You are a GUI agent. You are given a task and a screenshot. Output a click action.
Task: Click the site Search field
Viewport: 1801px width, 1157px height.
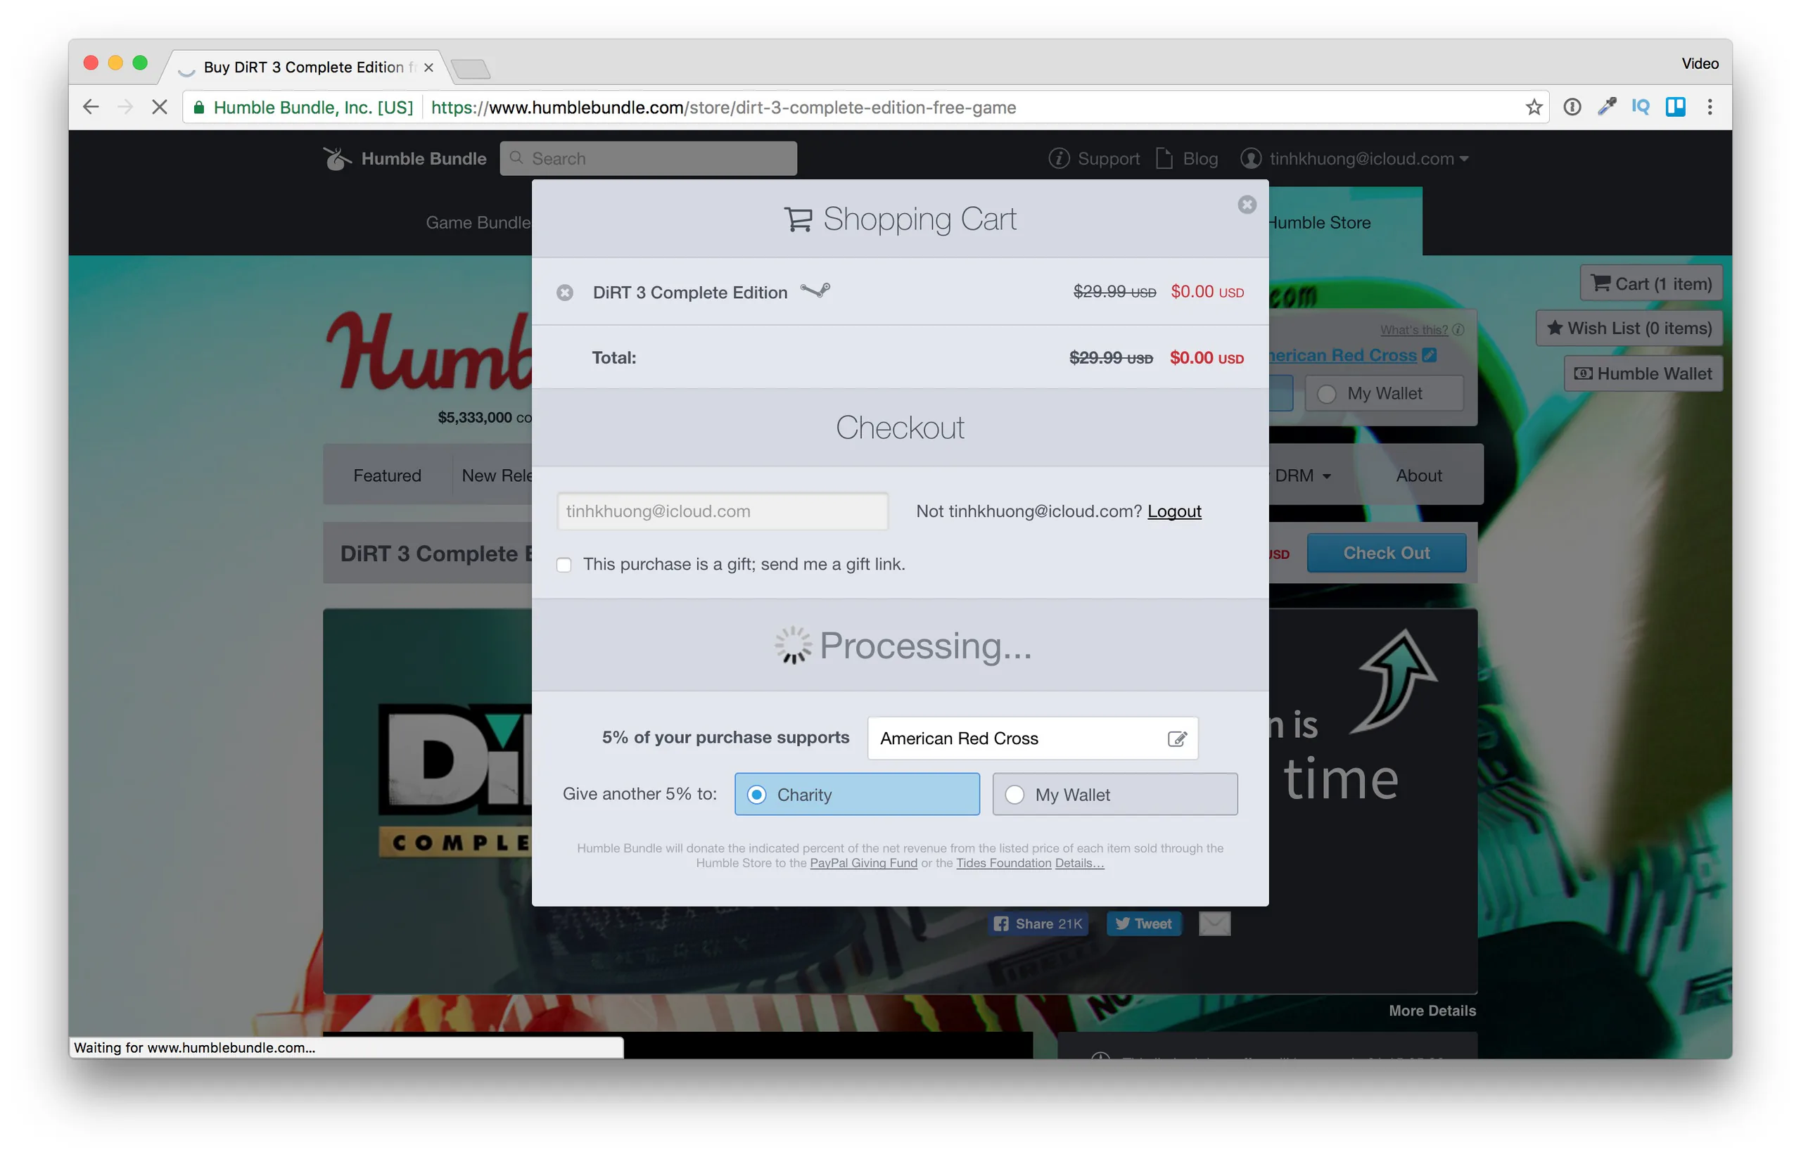648,158
